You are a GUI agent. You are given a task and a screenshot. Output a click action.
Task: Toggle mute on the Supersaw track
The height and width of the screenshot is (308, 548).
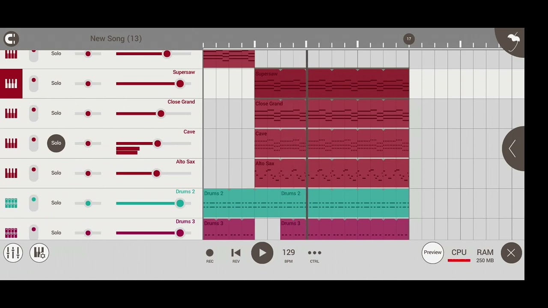33,83
